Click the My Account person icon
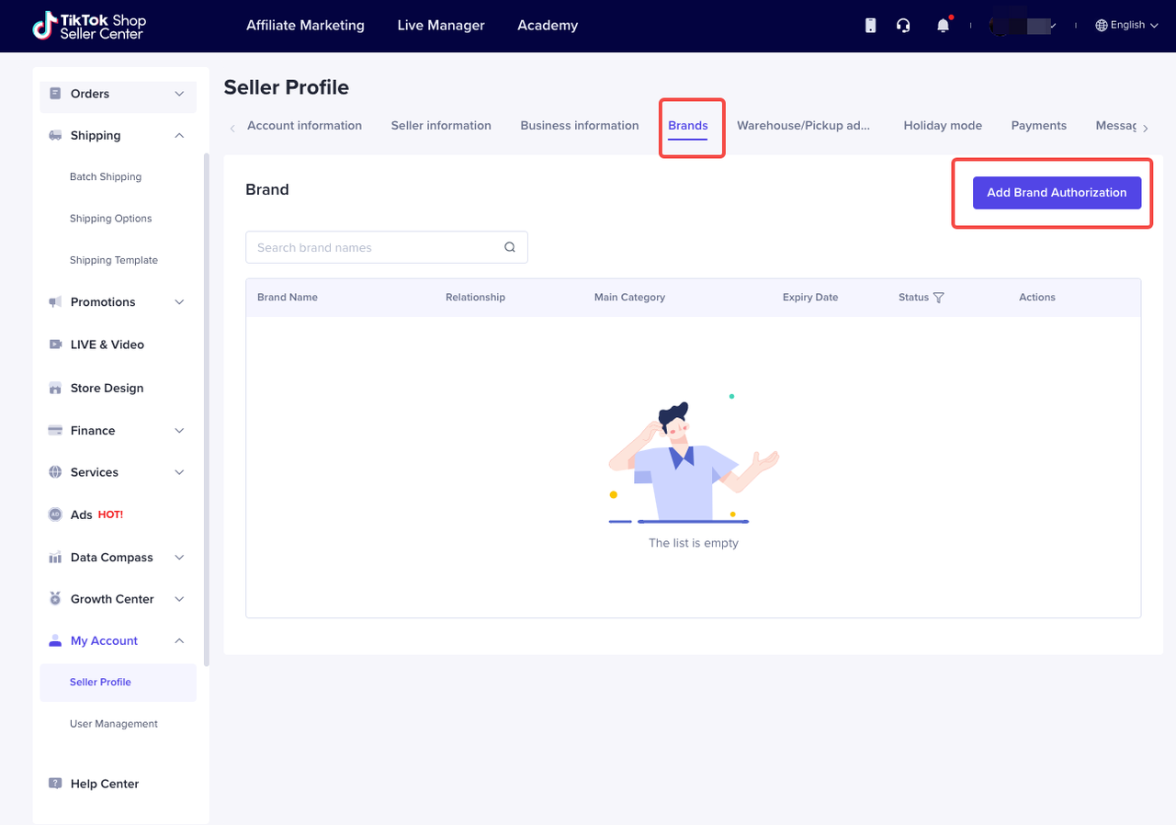This screenshot has height=825, width=1176. 55,641
